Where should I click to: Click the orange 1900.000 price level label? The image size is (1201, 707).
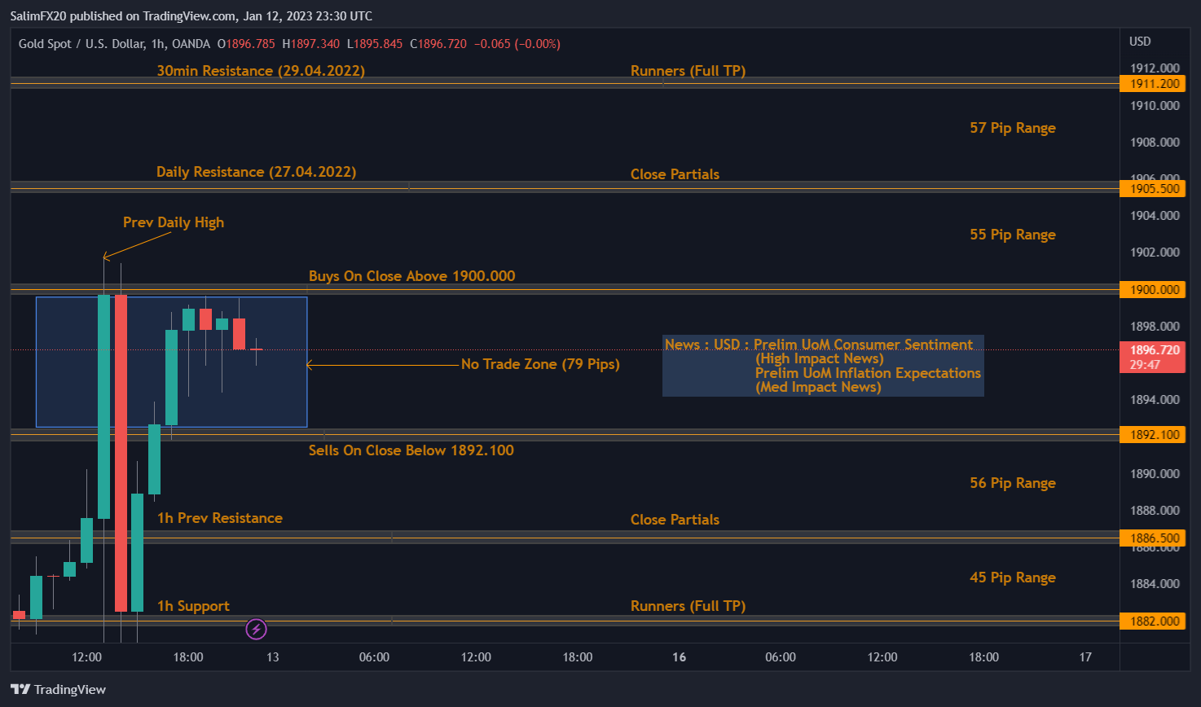1152,289
